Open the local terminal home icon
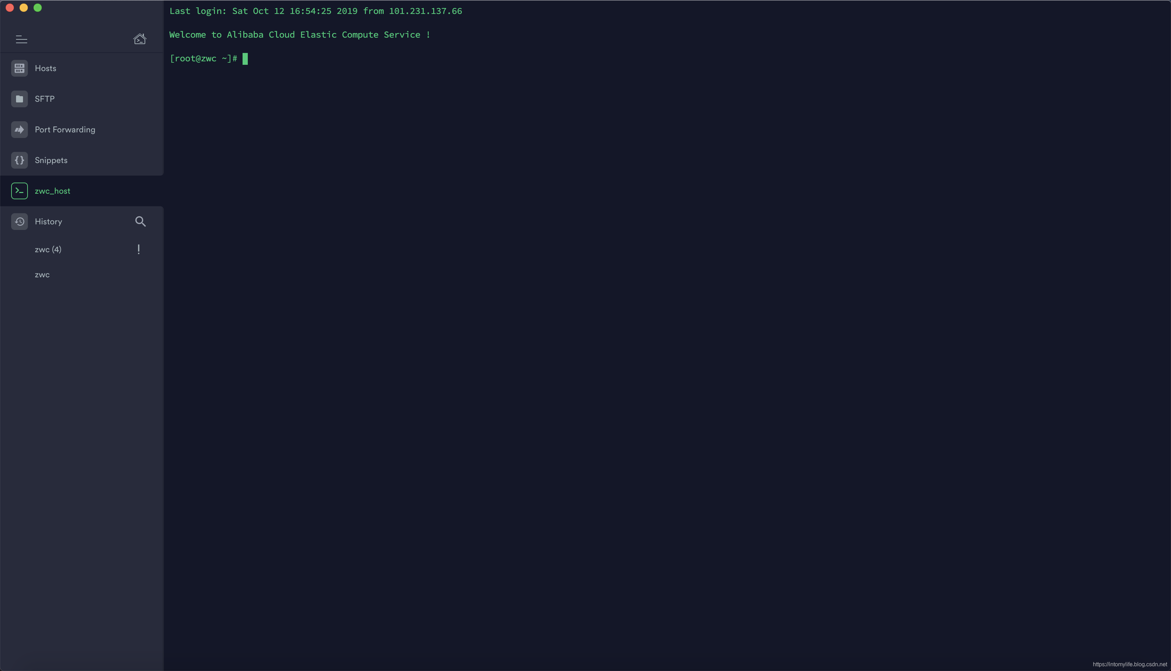Image resolution: width=1171 pixels, height=671 pixels. 140,39
